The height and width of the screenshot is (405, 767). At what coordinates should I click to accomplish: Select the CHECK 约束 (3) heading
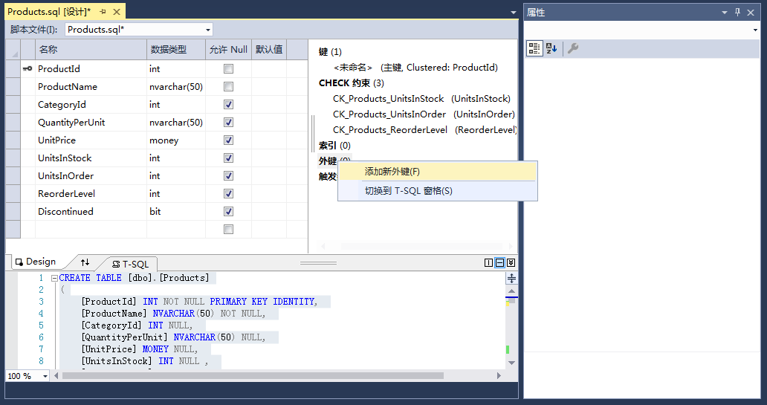(352, 83)
